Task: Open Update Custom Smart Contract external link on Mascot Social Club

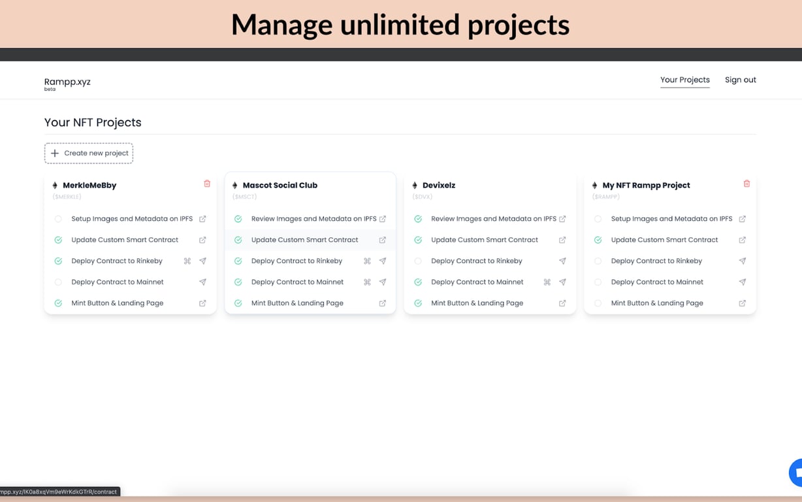Action: coord(381,240)
